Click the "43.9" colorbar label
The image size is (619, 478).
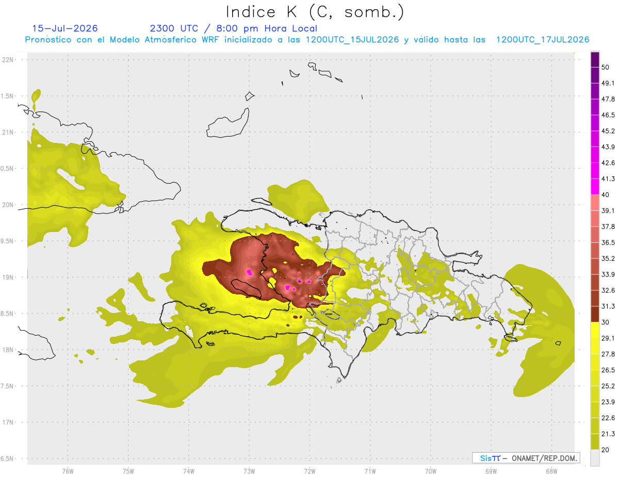(x=608, y=147)
